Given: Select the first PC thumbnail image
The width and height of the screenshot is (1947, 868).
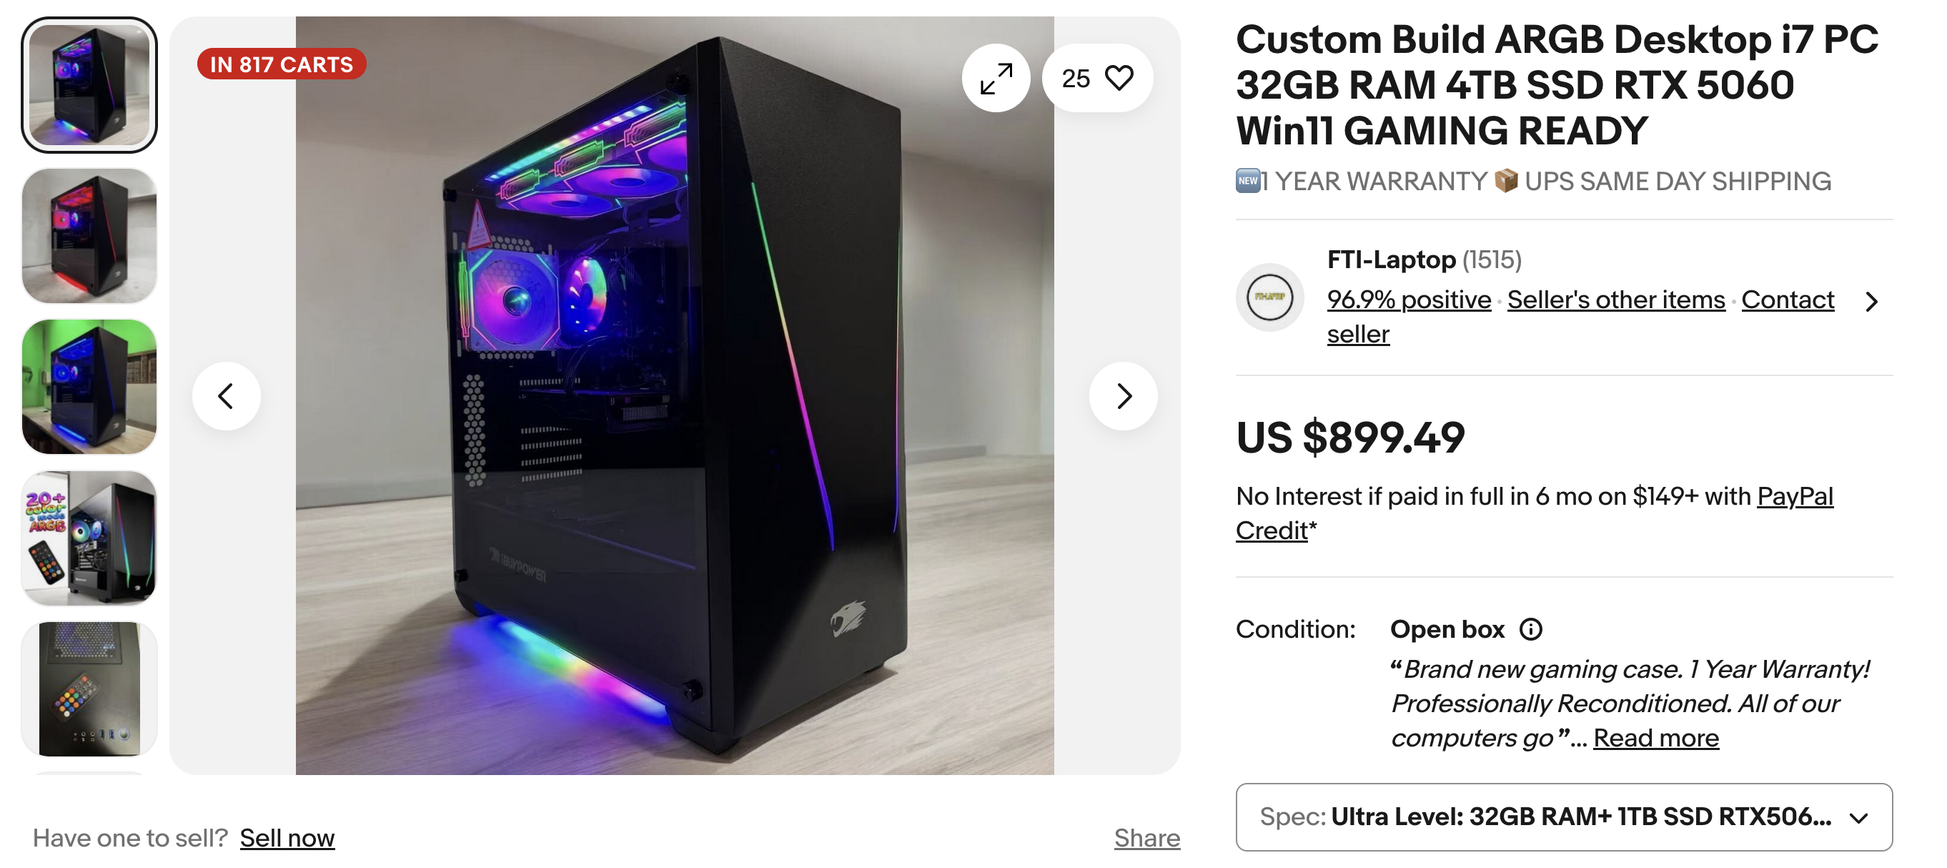Looking at the screenshot, I should click(x=89, y=84).
